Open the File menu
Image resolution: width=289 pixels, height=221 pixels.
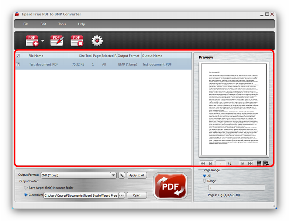tap(26, 24)
